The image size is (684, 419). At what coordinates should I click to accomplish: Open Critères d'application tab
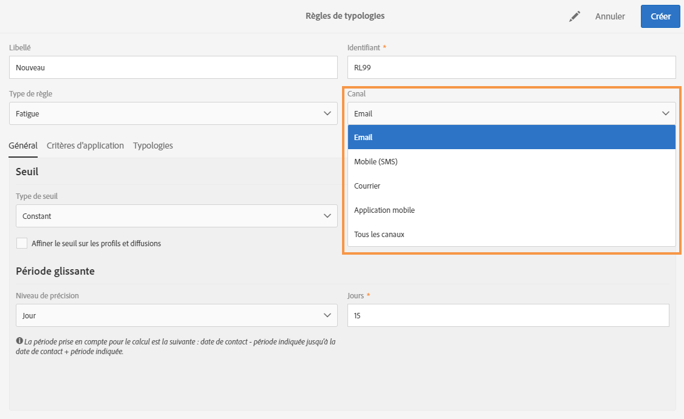[x=85, y=146]
